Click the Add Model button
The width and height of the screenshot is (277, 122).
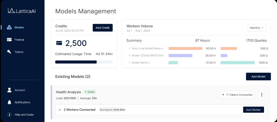[x=258, y=76]
